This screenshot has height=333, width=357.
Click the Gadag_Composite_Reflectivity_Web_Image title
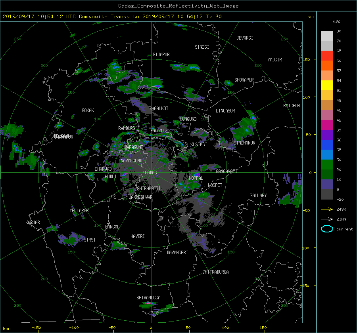click(178, 6)
